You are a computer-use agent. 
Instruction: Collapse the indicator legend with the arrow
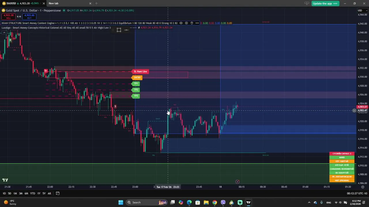(4, 32)
